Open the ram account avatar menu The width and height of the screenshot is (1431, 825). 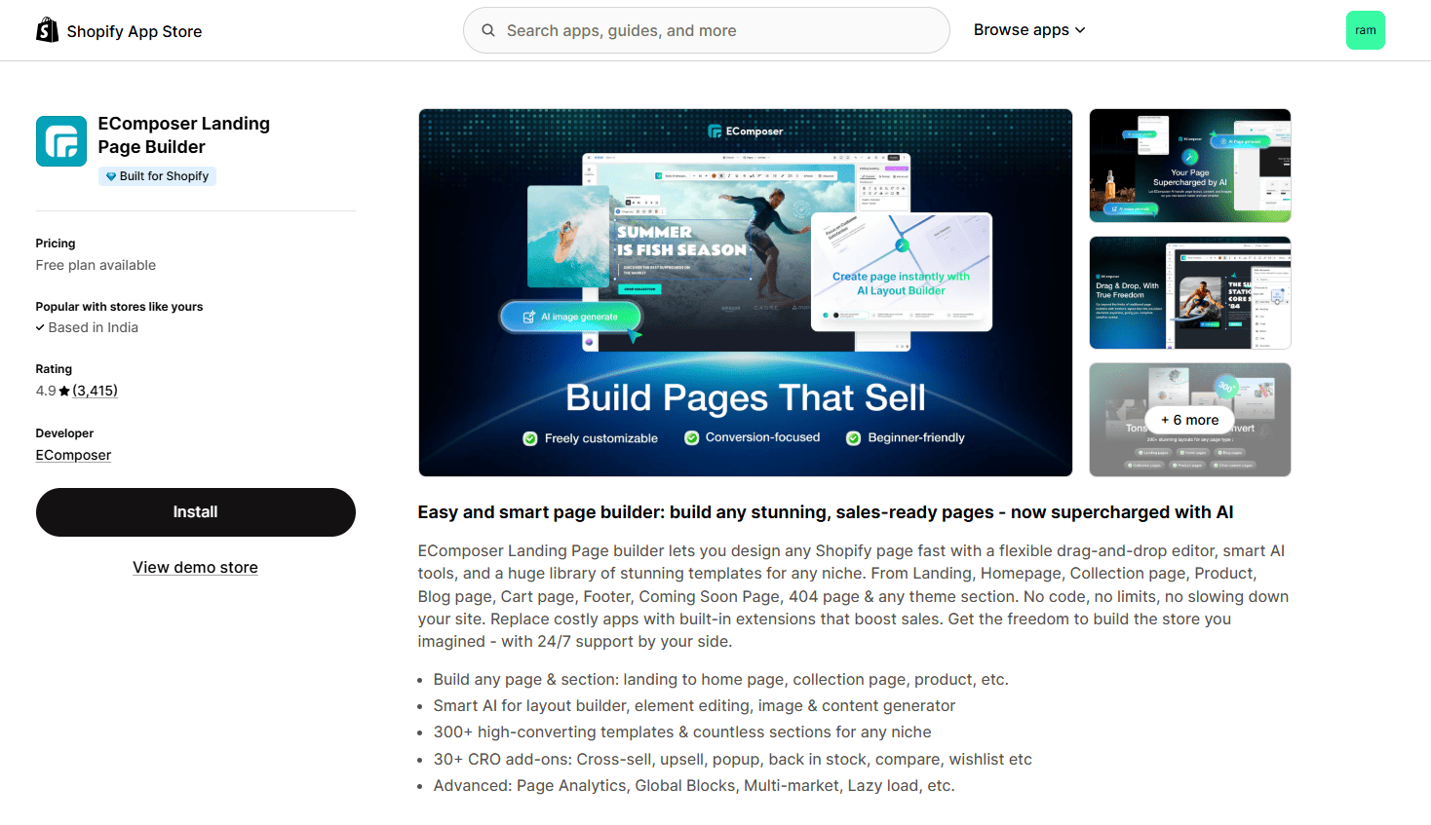click(x=1366, y=30)
